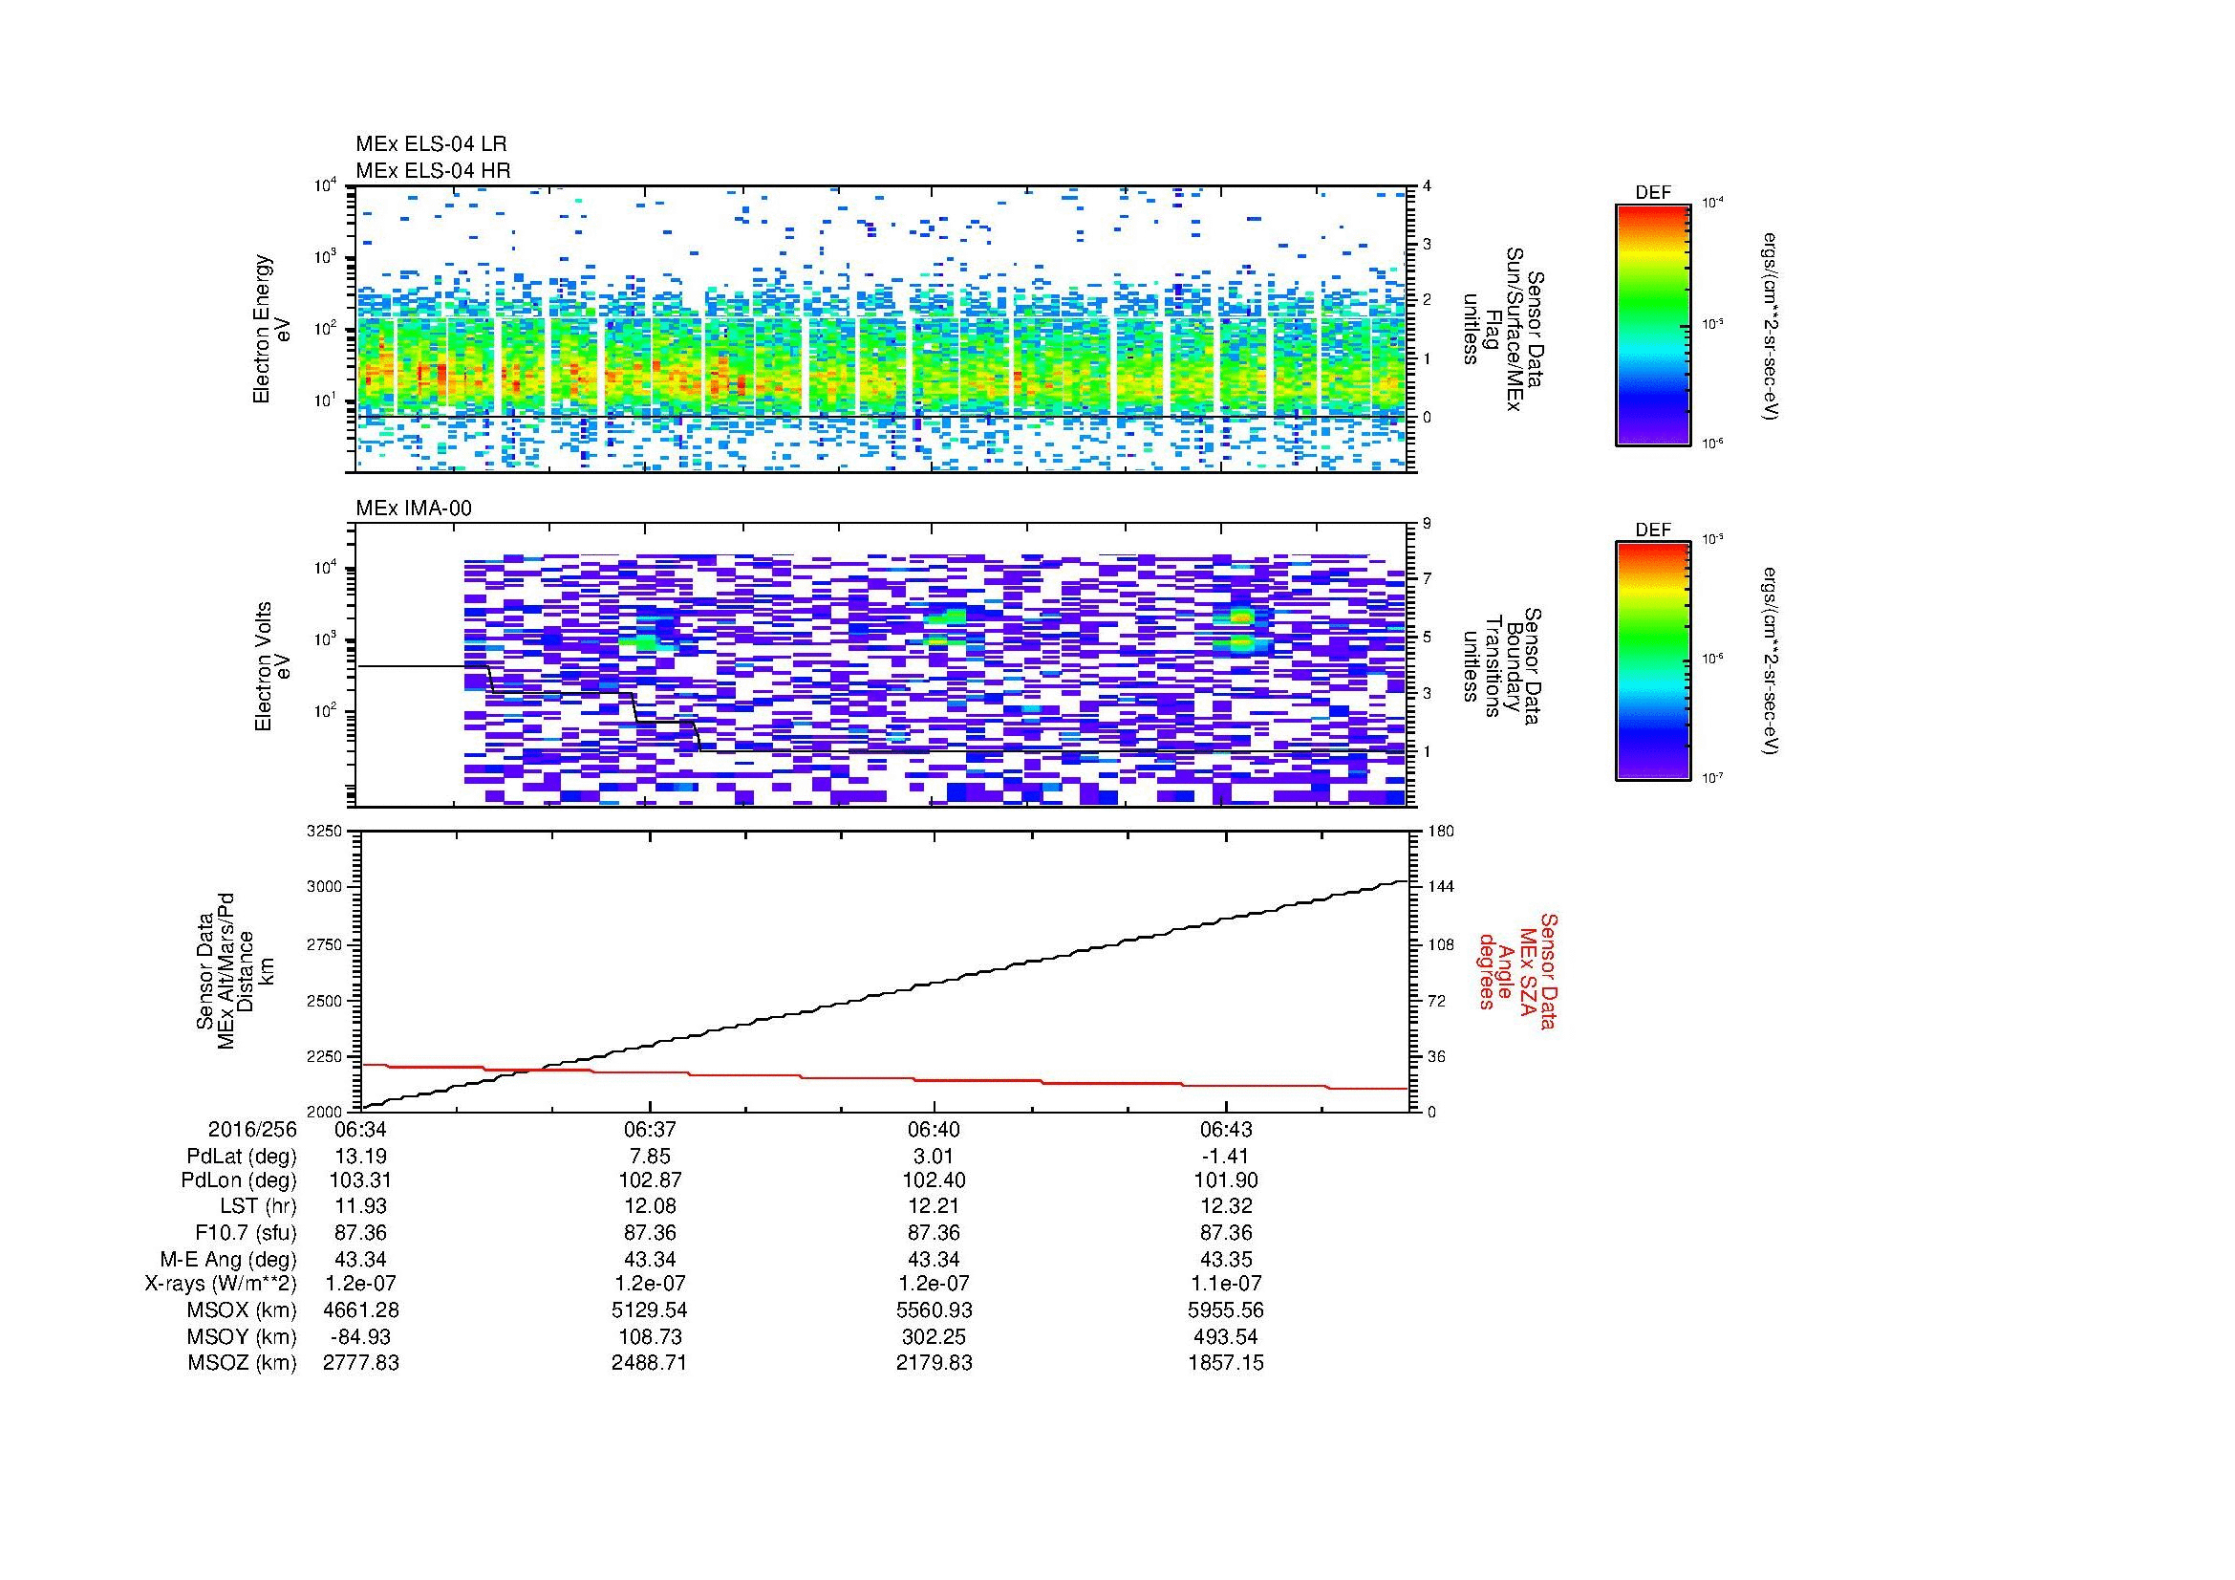The height and width of the screenshot is (1580, 2235).
Task: Click the 'MEx ELS-04 LR' panel title
Action: coord(431,144)
